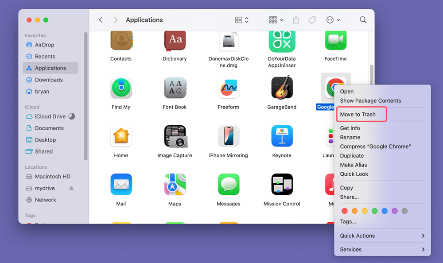Open the more actions ellipsis dropdown
The image size is (443, 263).
(x=333, y=20)
